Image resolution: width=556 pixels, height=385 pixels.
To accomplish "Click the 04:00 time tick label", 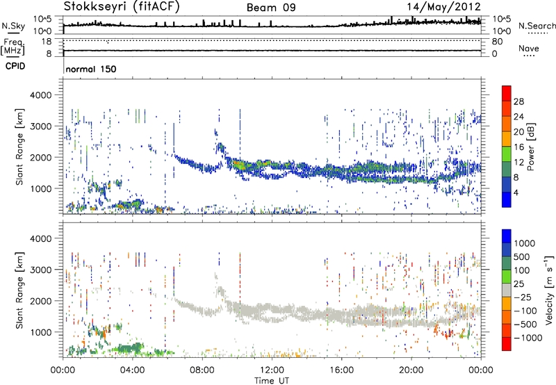I will click(132, 370).
